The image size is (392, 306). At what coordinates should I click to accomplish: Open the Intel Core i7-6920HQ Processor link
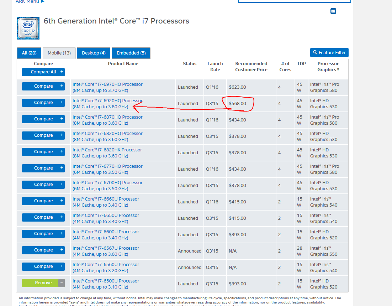click(107, 104)
